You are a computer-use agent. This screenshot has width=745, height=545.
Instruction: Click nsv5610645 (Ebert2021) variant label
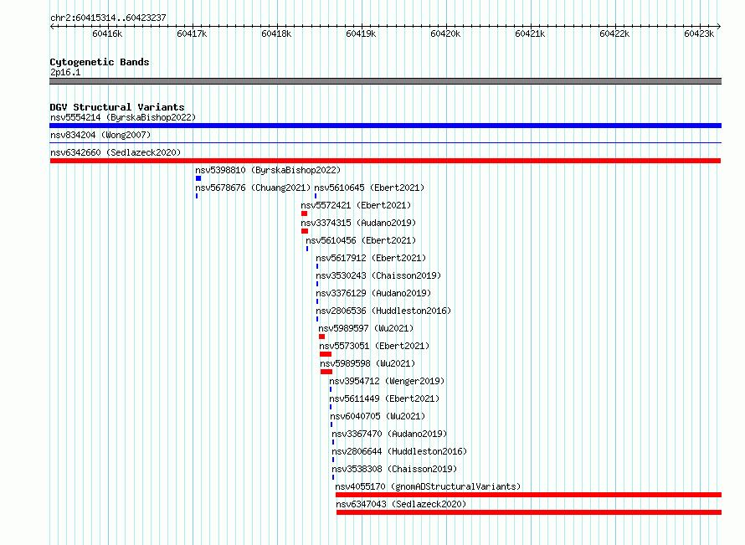[x=369, y=188]
